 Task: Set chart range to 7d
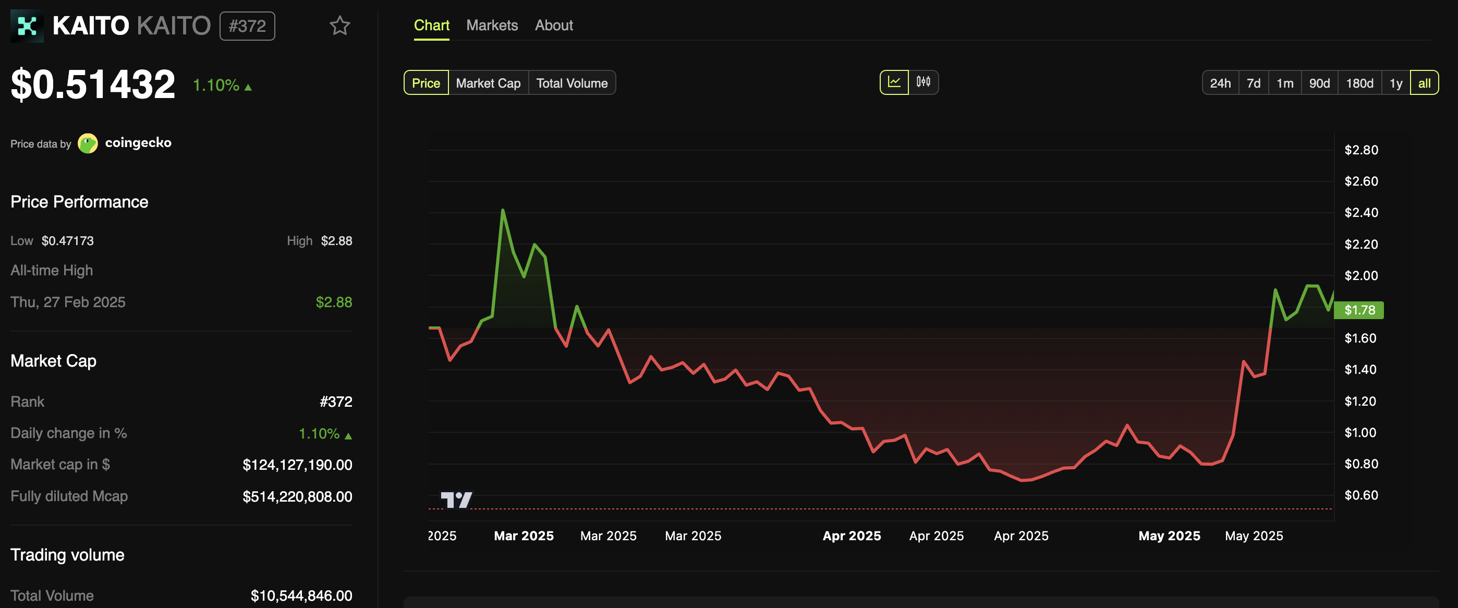[1253, 83]
